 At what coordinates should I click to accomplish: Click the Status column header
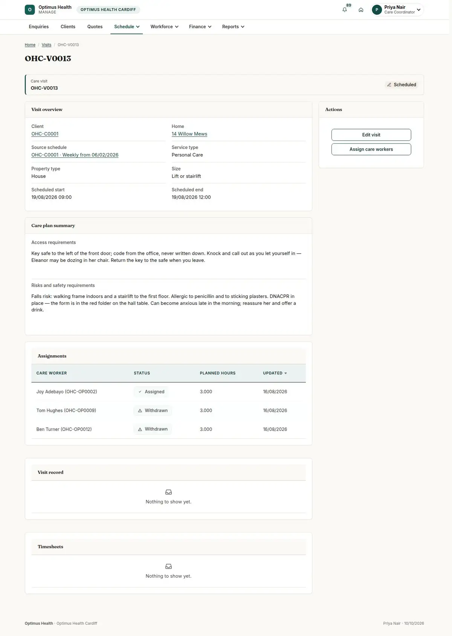pos(142,373)
